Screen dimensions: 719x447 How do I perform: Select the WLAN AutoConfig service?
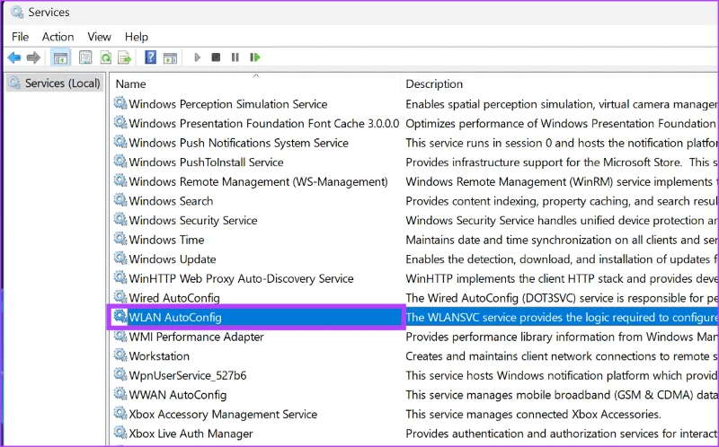coord(175,318)
